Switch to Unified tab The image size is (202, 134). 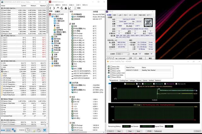pos(151,80)
